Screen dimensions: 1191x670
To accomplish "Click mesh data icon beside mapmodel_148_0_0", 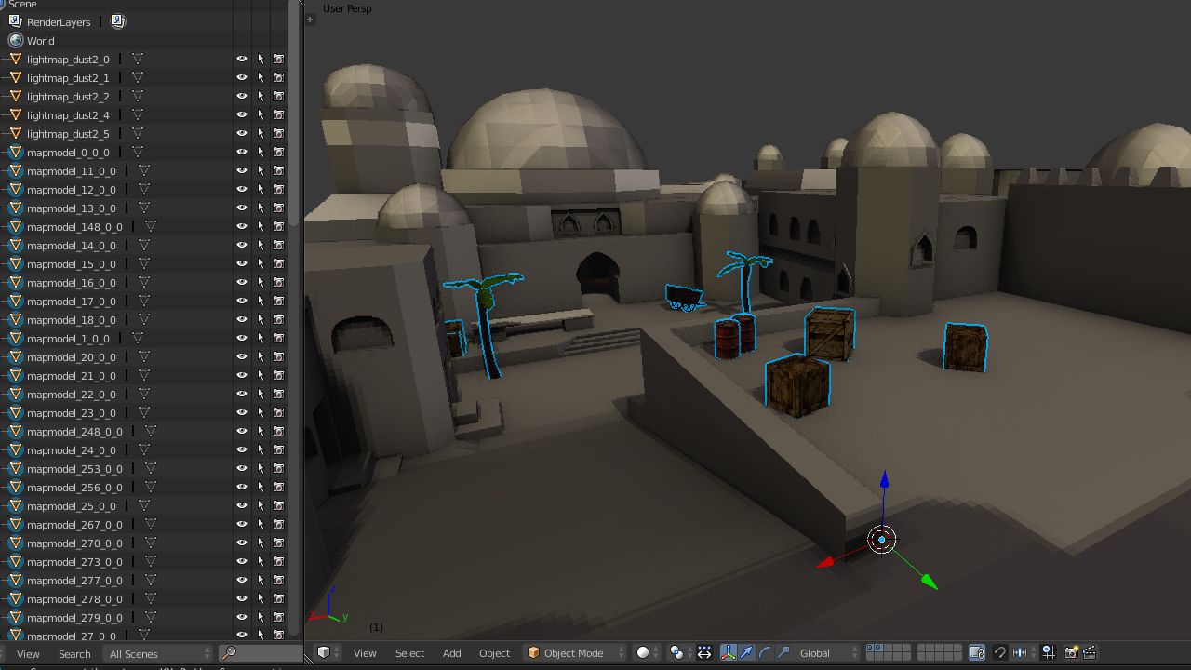I will [150, 226].
